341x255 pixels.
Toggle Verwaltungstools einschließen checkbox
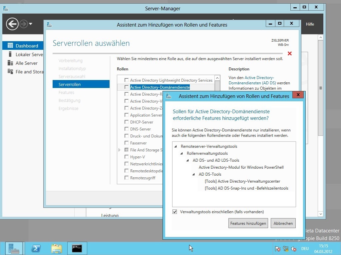174,212
